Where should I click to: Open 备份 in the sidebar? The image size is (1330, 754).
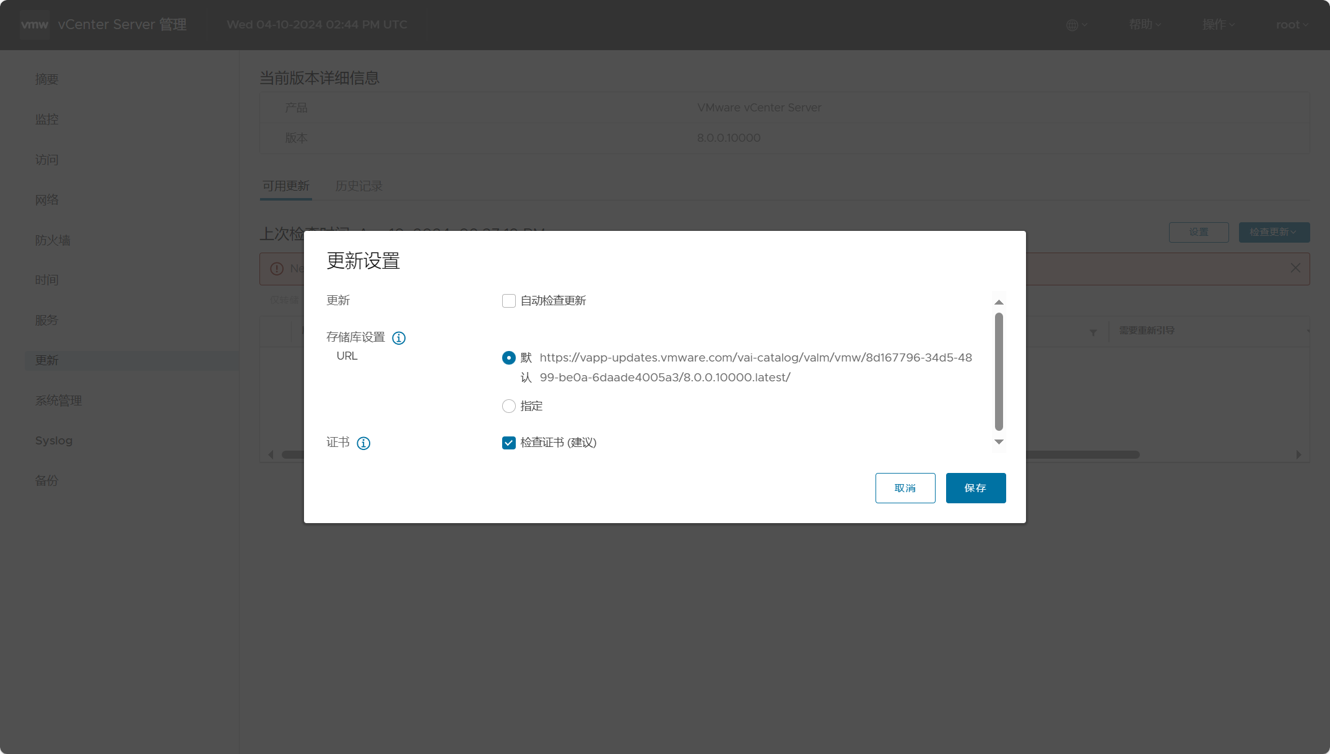point(47,480)
